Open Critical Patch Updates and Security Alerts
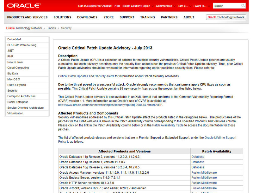 point(86,76)
